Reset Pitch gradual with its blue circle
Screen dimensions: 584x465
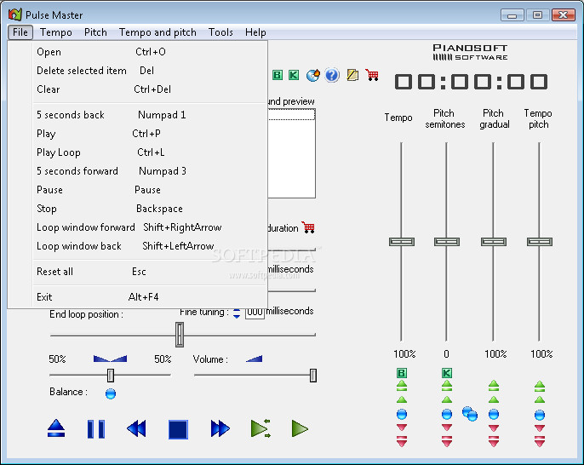[x=494, y=414]
